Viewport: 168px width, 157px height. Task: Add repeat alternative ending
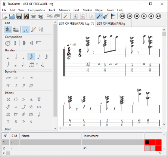pos(38,43)
